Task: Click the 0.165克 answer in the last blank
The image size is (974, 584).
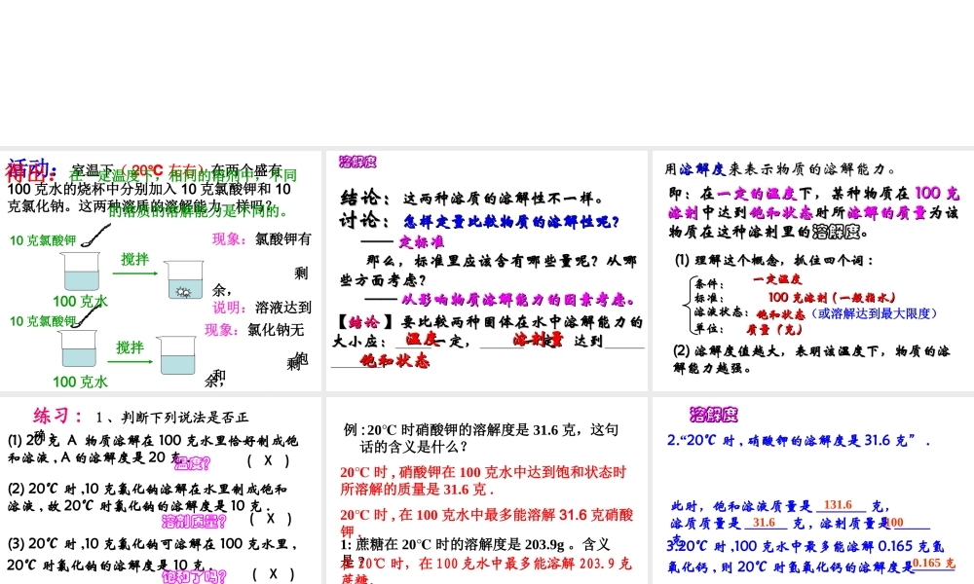Action: [934, 563]
